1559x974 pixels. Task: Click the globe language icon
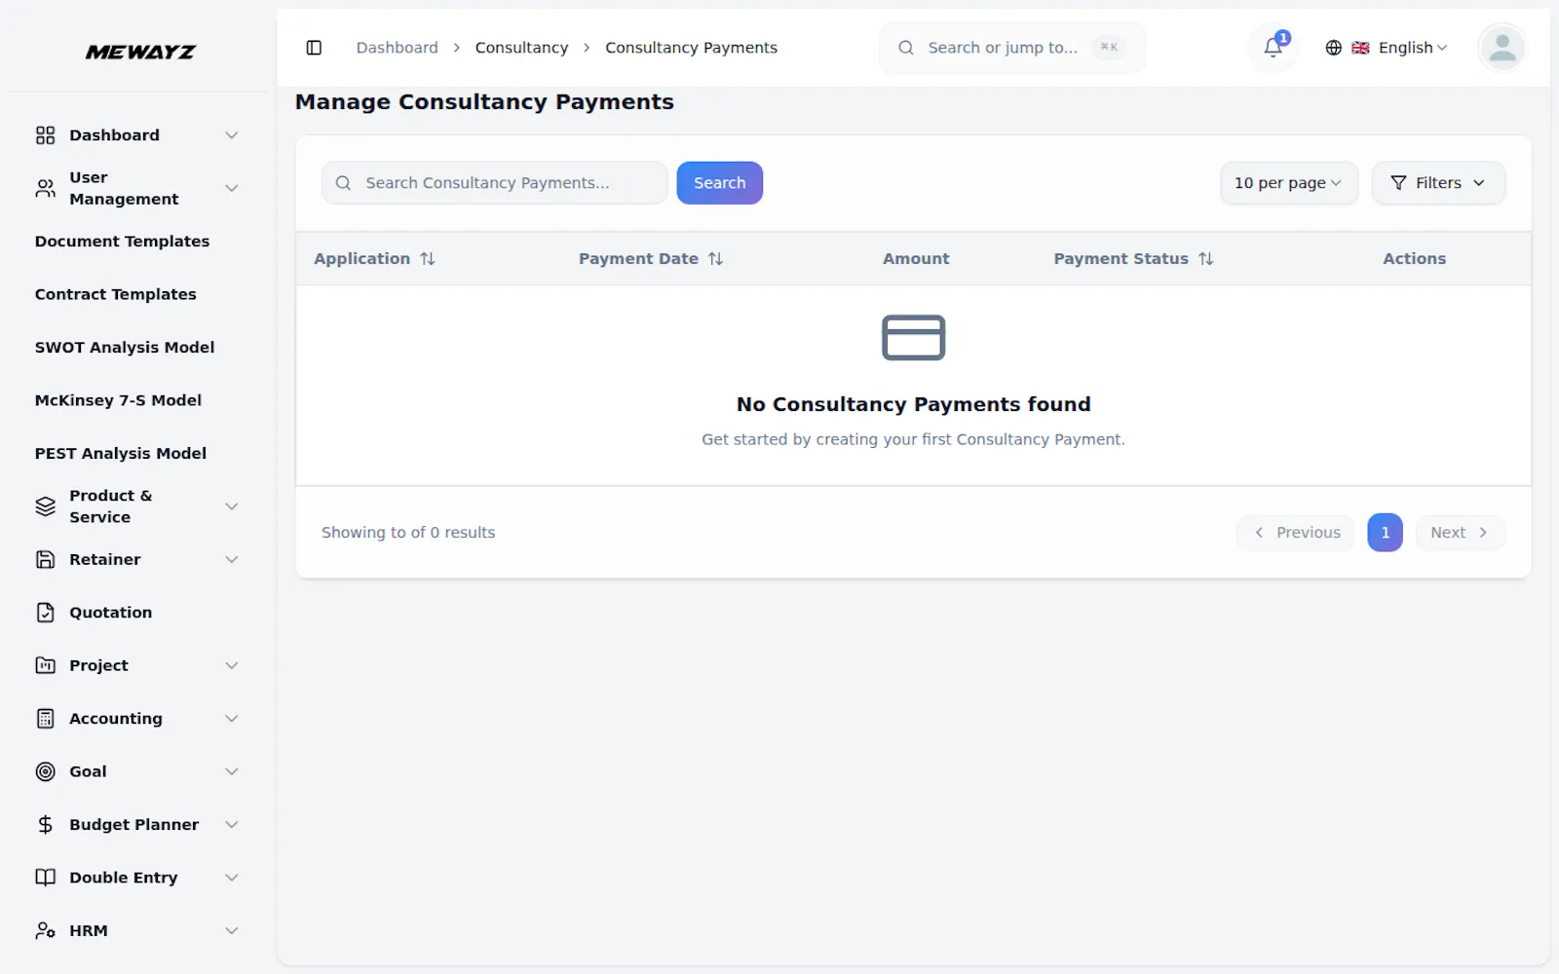click(1334, 48)
